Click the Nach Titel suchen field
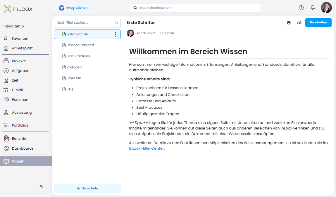 coord(87,23)
